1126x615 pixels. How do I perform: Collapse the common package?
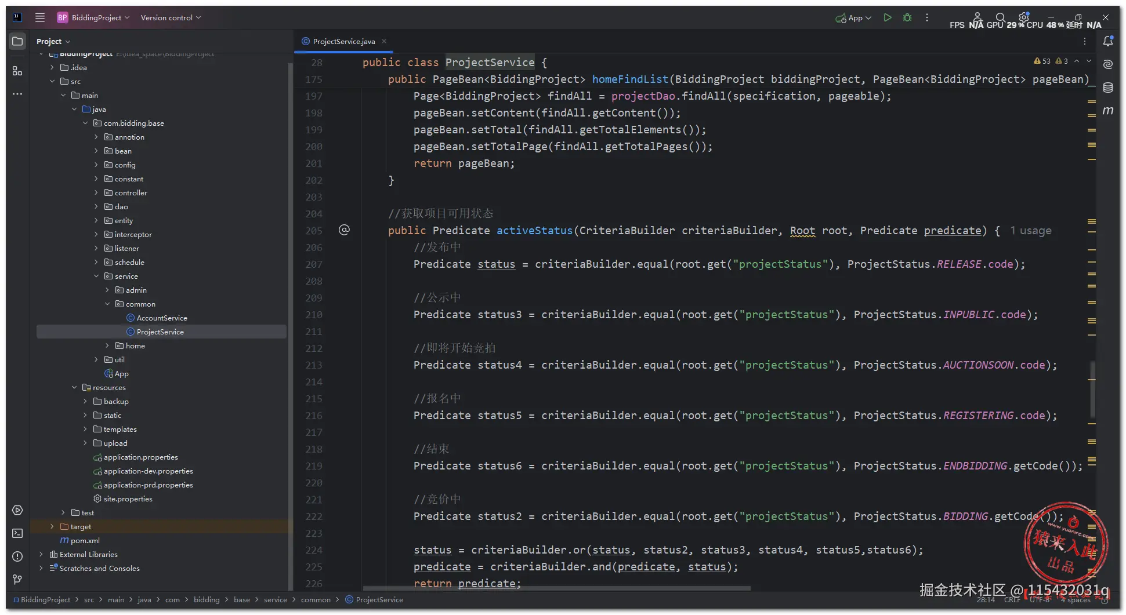[x=107, y=304]
